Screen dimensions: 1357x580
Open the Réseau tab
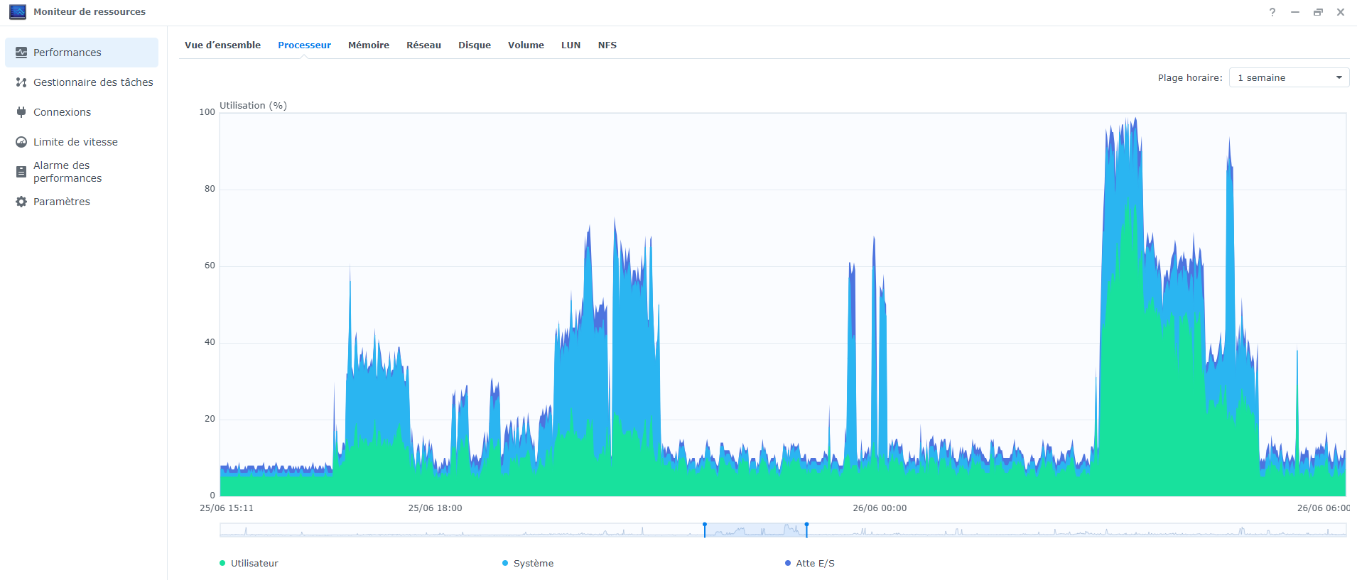[x=423, y=45]
